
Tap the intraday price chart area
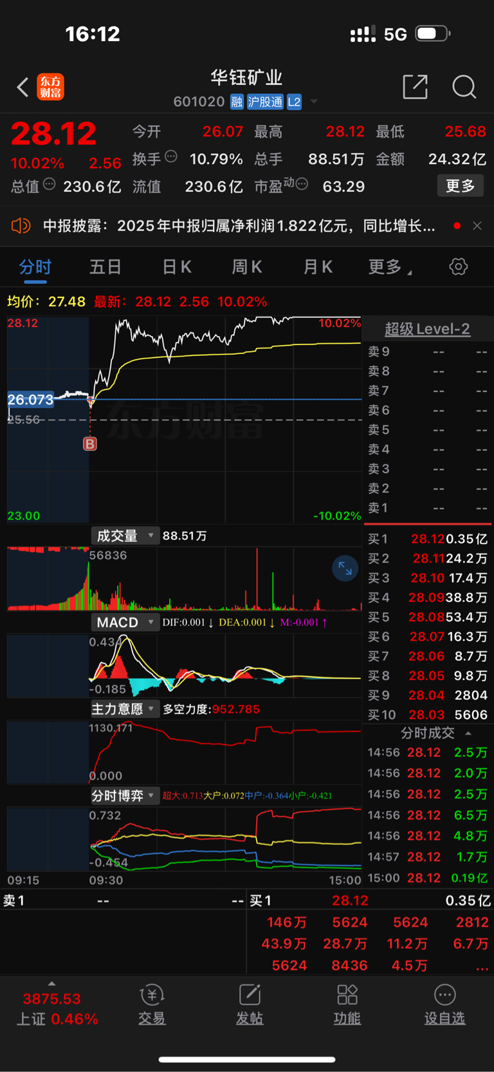[184, 419]
